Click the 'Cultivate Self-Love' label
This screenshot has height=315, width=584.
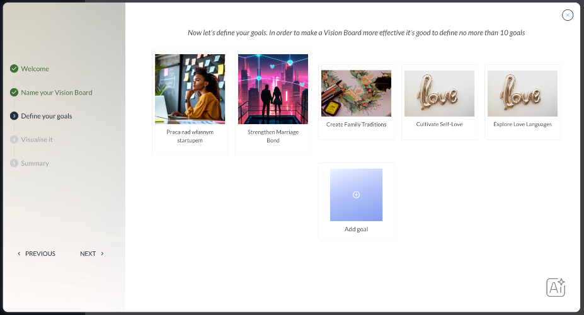tap(440, 124)
